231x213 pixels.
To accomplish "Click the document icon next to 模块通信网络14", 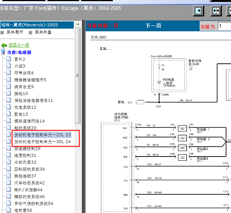I will [x=9, y=121].
